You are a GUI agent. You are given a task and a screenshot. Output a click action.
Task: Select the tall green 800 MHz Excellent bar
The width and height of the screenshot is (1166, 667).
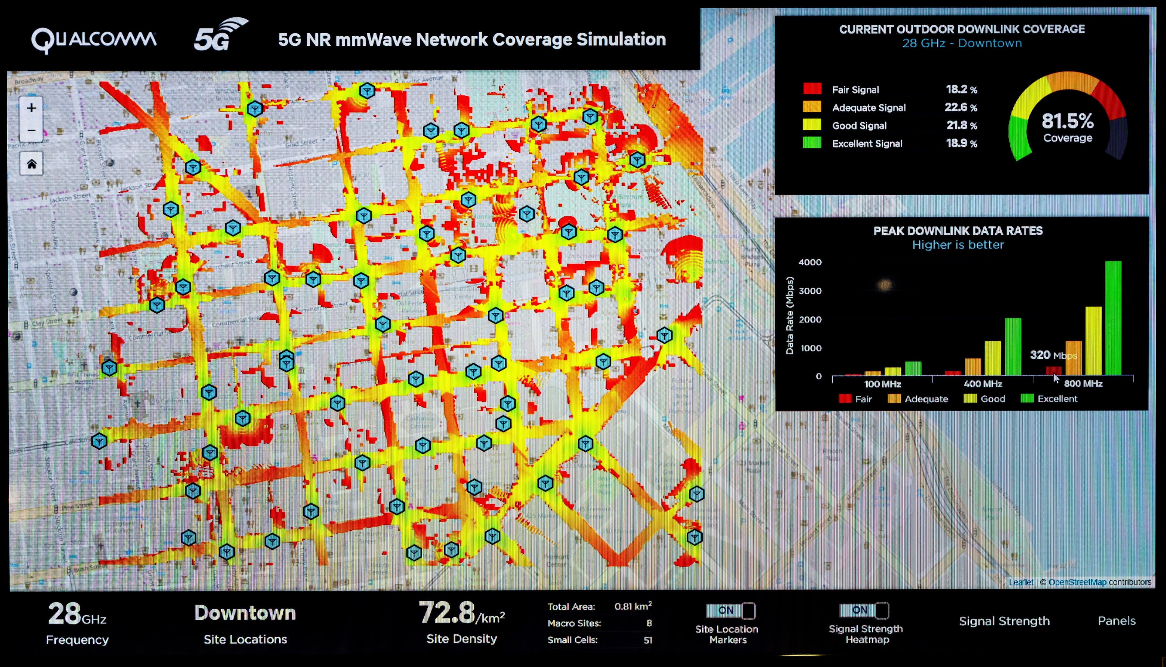pyautogui.click(x=1113, y=318)
